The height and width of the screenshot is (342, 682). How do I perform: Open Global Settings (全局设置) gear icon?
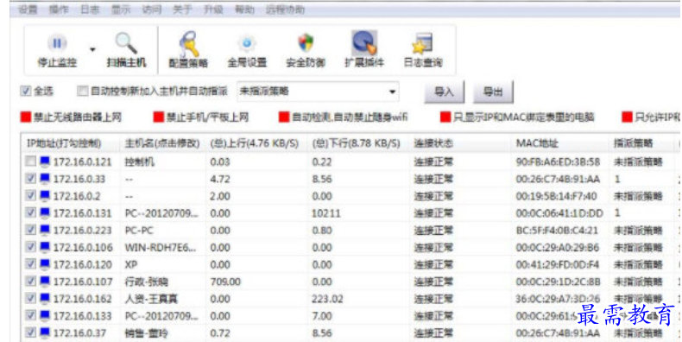point(247,43)
